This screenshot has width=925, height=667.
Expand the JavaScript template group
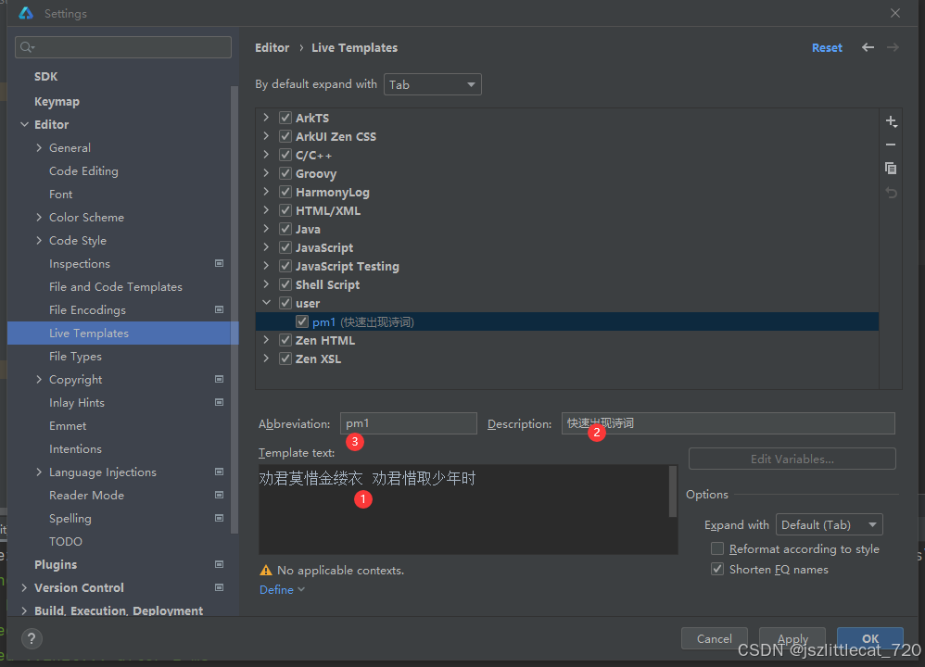point(266,247)
